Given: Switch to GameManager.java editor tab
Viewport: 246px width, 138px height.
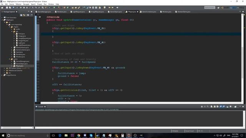Looking at the screenshot, I should coord(43,12).
